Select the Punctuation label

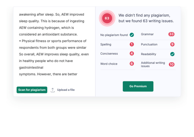pos(149,44)
